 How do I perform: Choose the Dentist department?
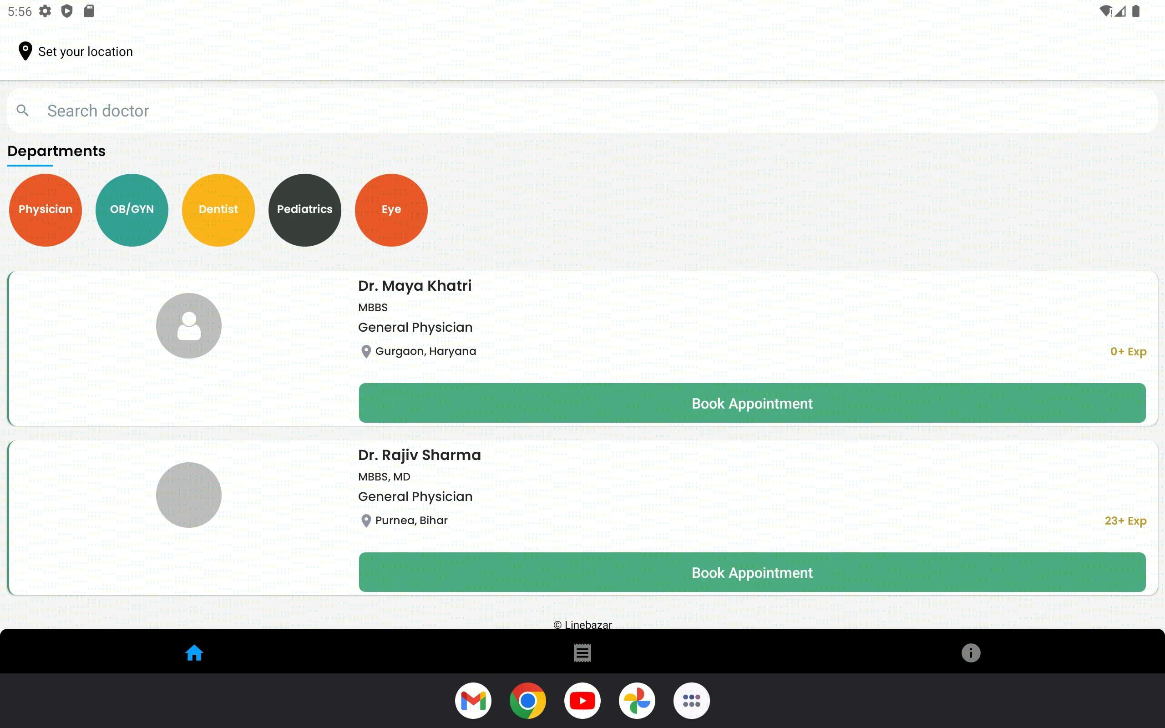218,209
